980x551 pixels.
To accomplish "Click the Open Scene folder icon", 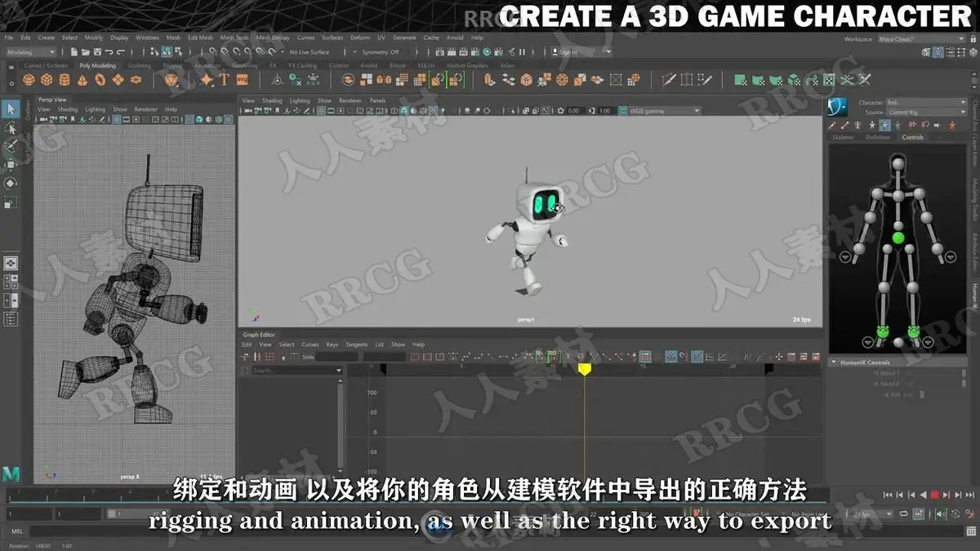I will pyautogui.click(x=87, y=52).
